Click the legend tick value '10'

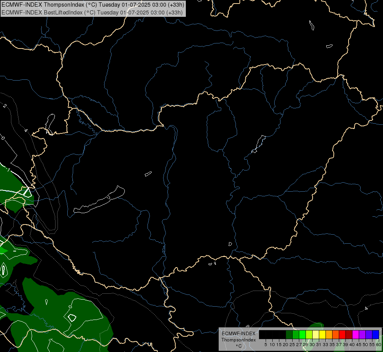point(272,345)
